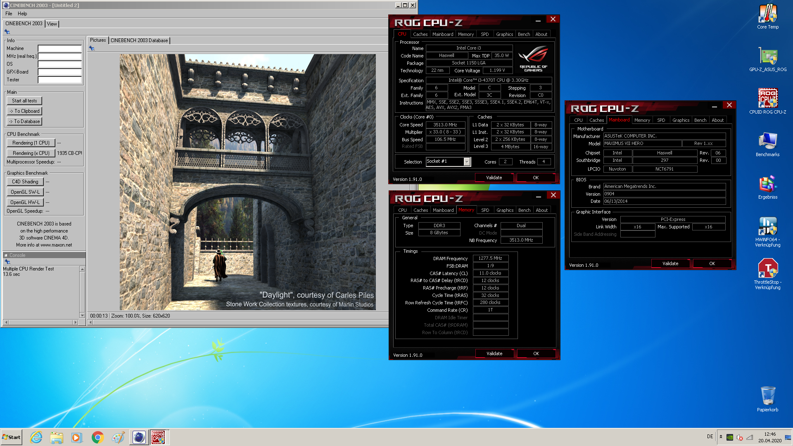Image resolution: width=793 pixels, height=446 pixels.
Task: Click the Machine input field
Action: click(x=60, y=48)
